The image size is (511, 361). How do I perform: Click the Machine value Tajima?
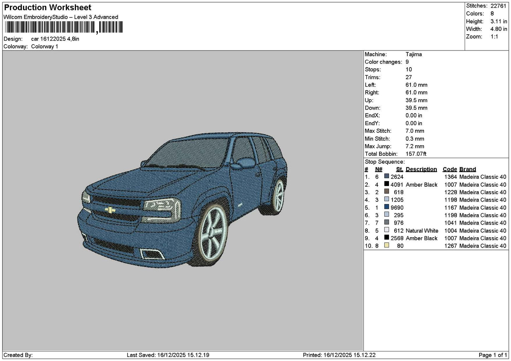click(x=413, y=54)
